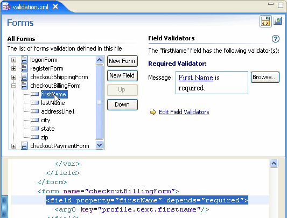This screenshot has height=218, width=287.
Task: Click the highlighted field property source line
Action: [147, 200]
